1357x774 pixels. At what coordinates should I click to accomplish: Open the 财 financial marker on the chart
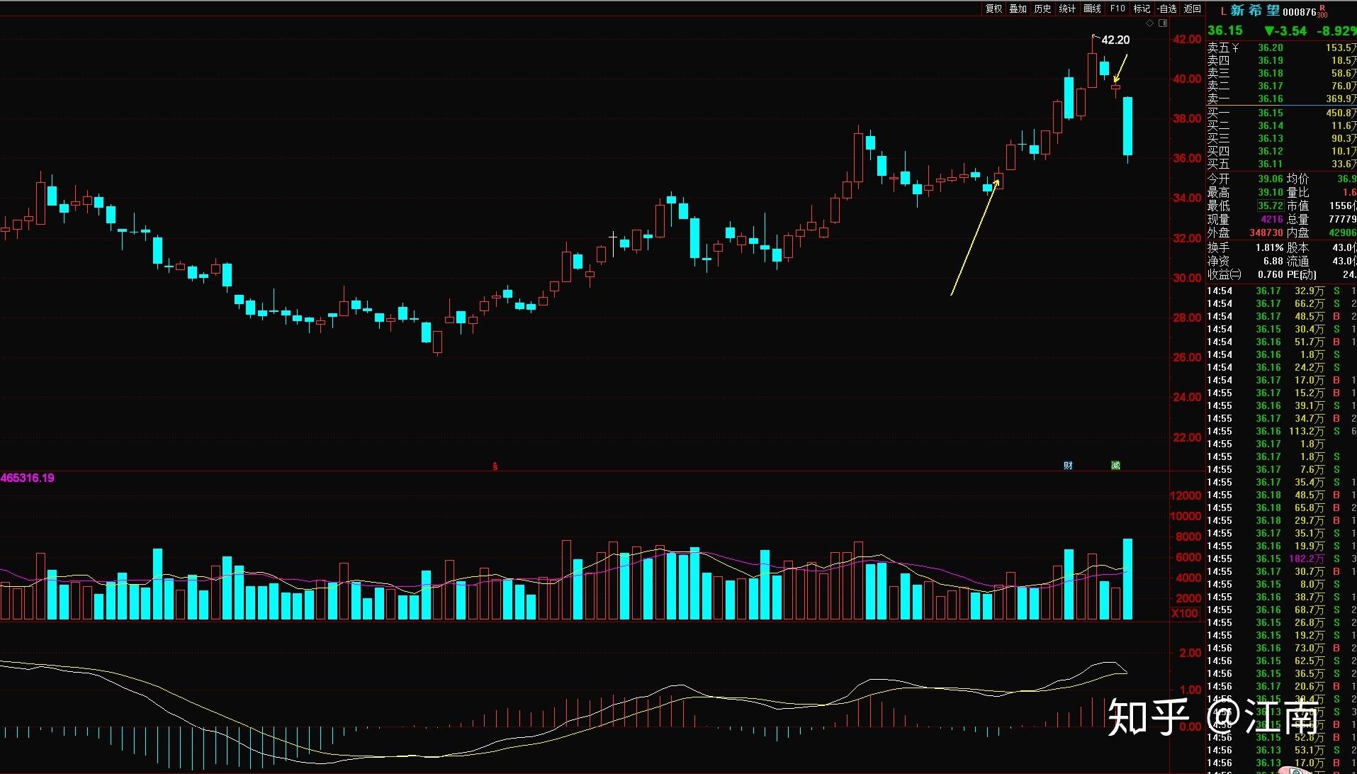[1068, 466]
